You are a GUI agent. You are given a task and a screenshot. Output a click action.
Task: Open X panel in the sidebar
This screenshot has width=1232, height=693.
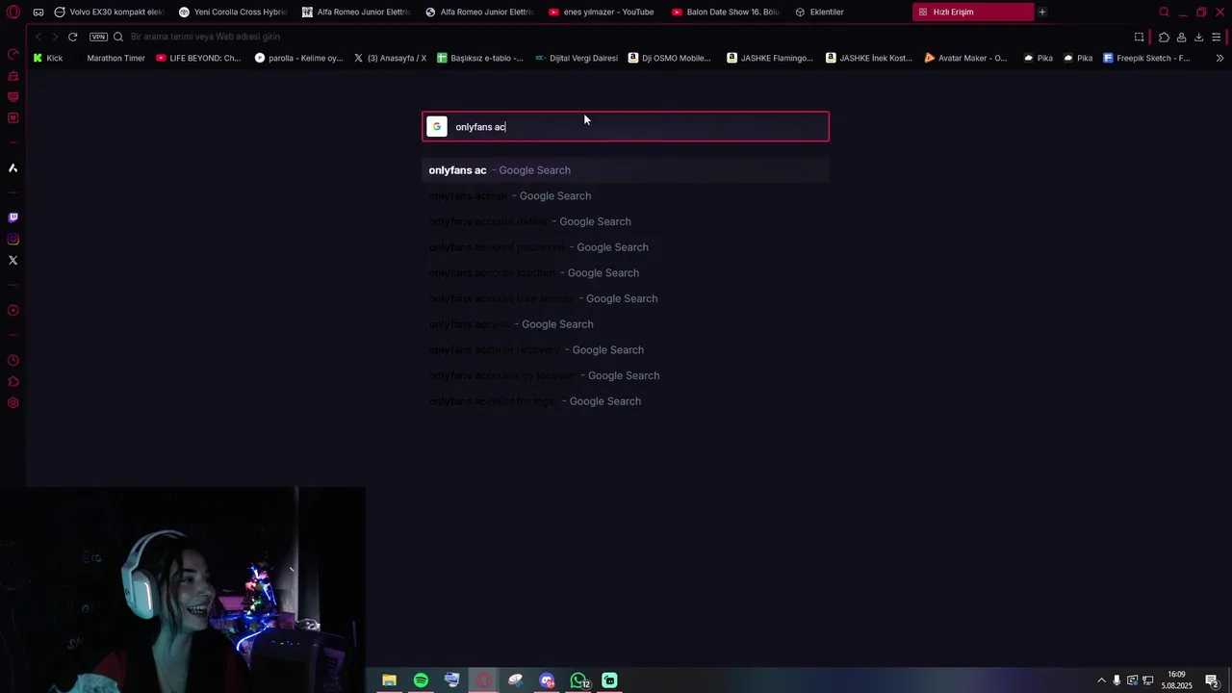[13, 260]
